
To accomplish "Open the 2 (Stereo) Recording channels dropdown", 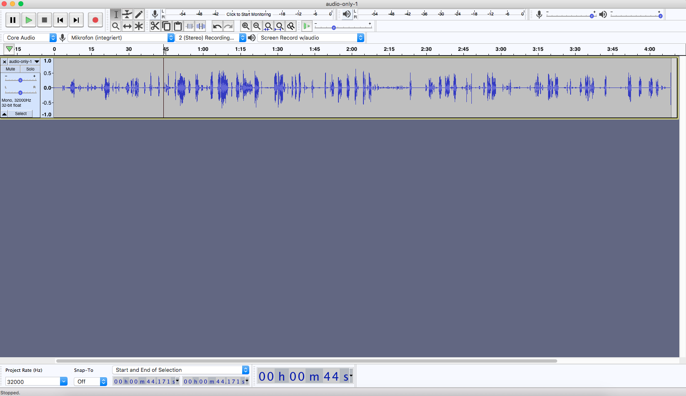I will click(211, 38).
